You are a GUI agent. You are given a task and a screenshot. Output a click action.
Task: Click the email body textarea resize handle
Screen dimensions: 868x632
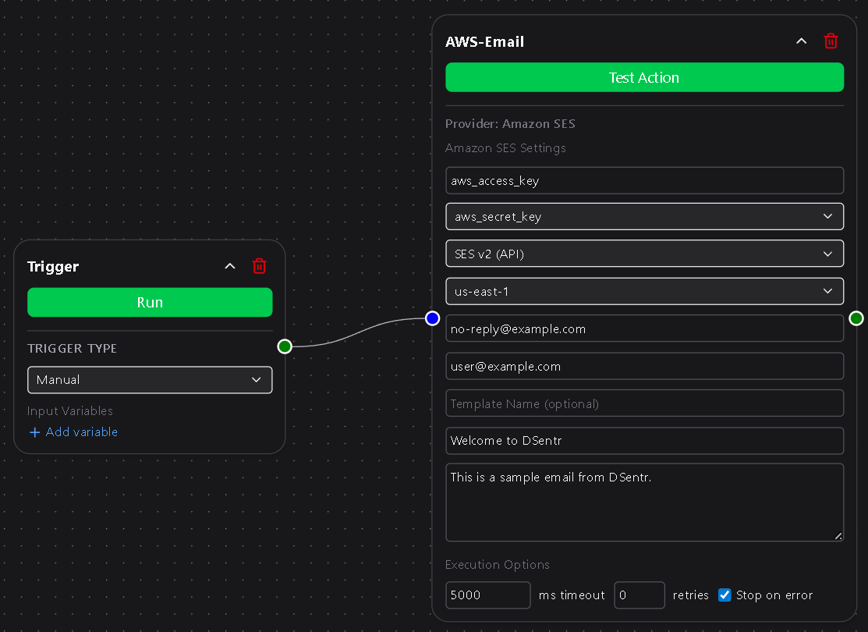click(x=838, y=535)
